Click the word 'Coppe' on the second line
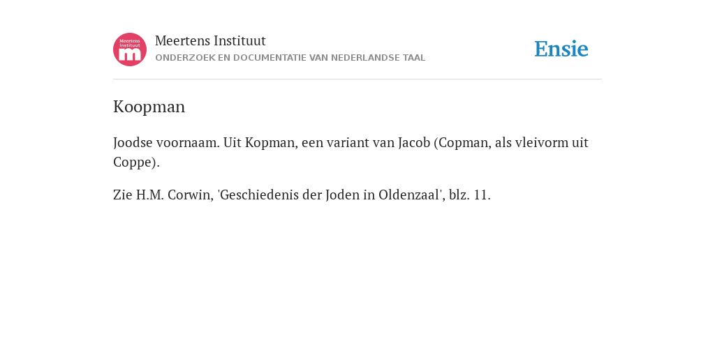715x357 pixels. [132, 162]
